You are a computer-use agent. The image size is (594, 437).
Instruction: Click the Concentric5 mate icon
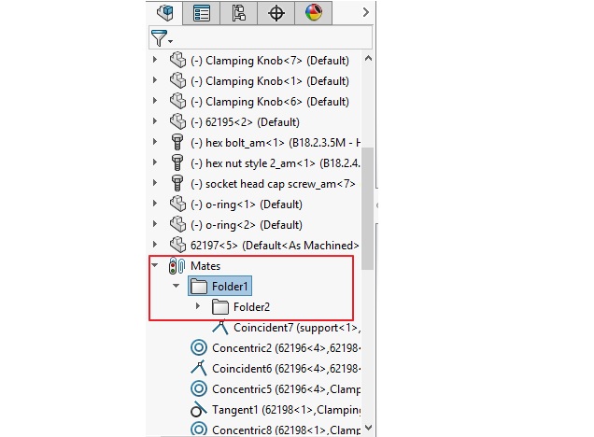point(199,388)
